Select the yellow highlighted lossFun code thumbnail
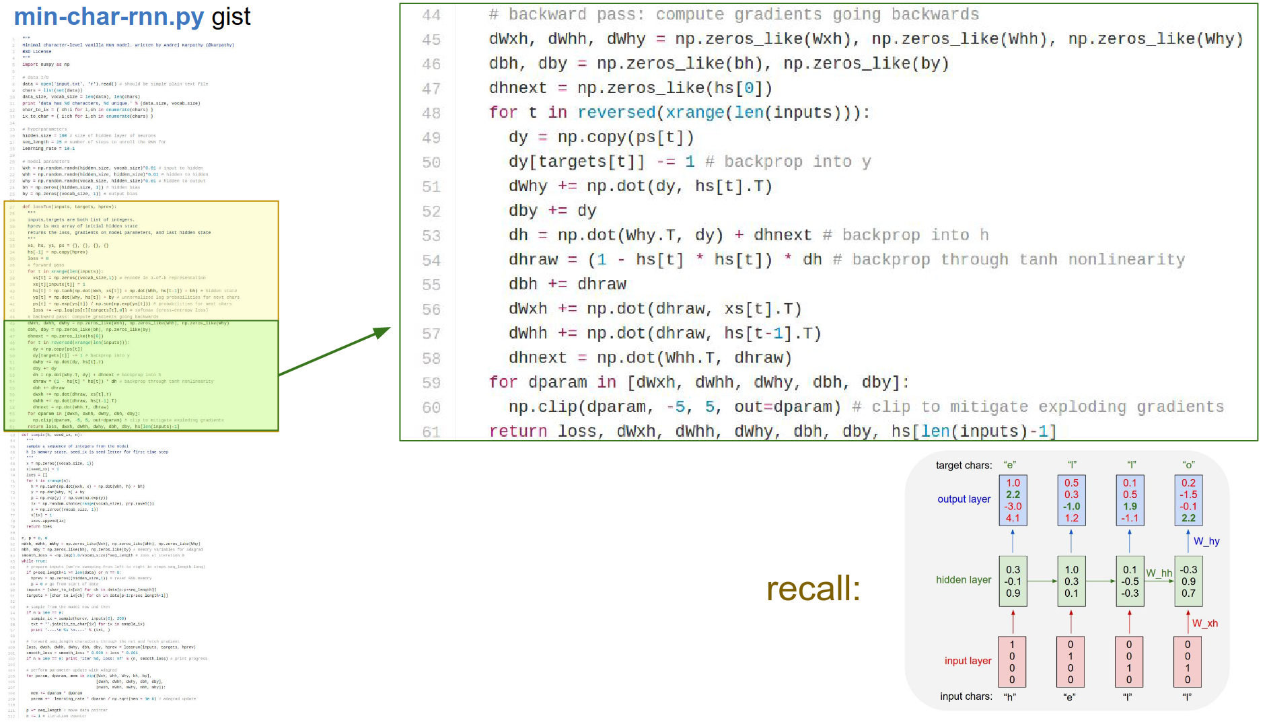Screen dimensions: 1267x722 coord(141,260)
